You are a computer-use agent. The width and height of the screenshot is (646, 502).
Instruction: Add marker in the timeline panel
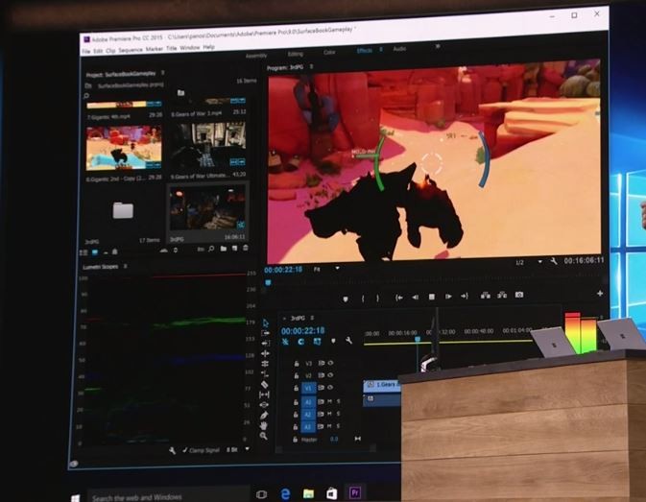333,341
